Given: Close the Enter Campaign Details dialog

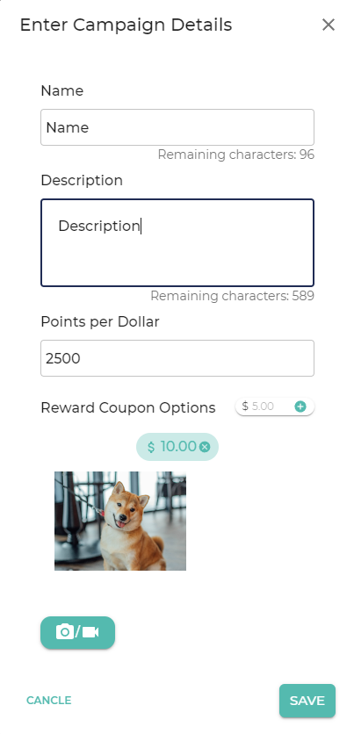Looking at the screenshot, I should [x=329, y=25].
